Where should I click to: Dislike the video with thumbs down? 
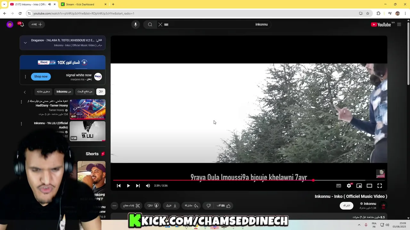(209, 206)
